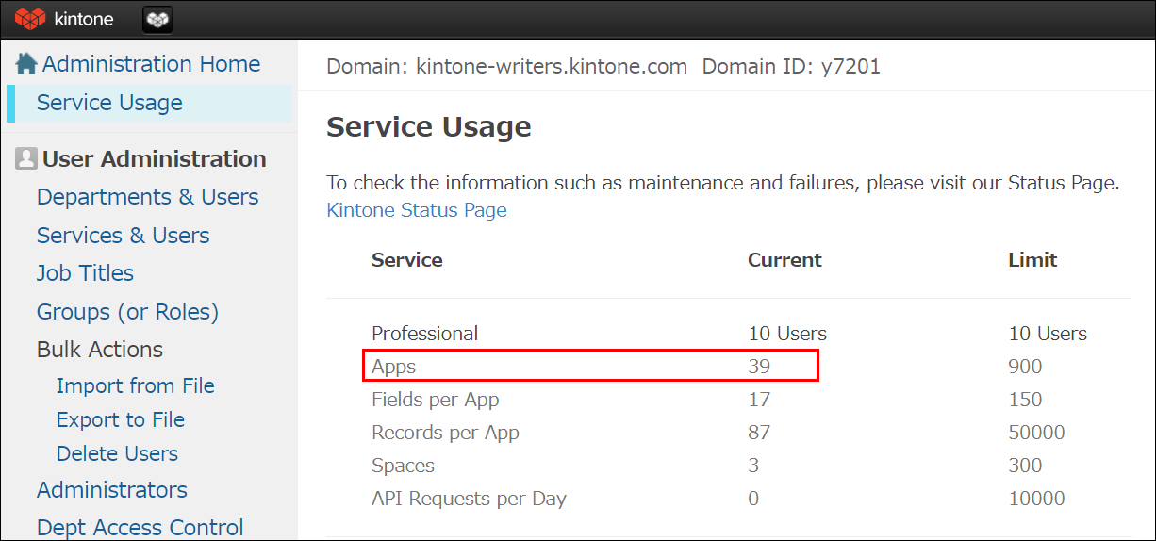1156x541 pixels.
Task: Open the app switcher cube icon
Action: (157, 19)
